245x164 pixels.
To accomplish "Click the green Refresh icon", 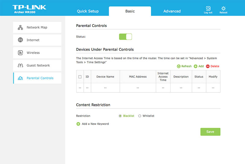I will 179,66.
